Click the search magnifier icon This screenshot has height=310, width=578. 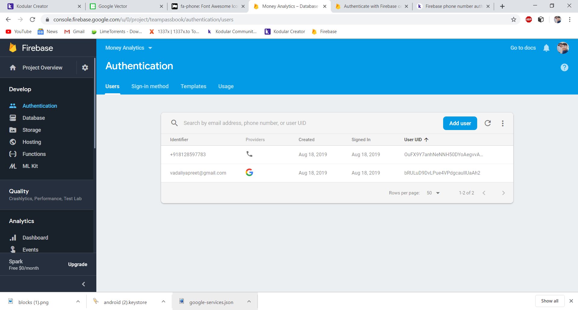pyautogui.click(x=174, y=123)
